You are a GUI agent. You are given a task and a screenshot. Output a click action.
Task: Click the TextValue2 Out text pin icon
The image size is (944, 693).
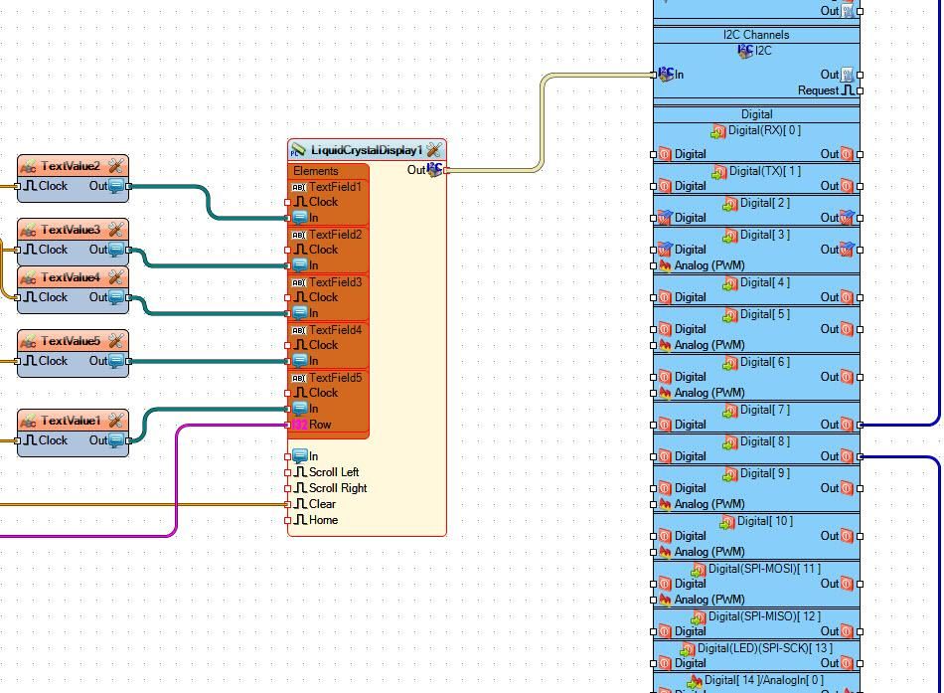[x=117, y=186]
